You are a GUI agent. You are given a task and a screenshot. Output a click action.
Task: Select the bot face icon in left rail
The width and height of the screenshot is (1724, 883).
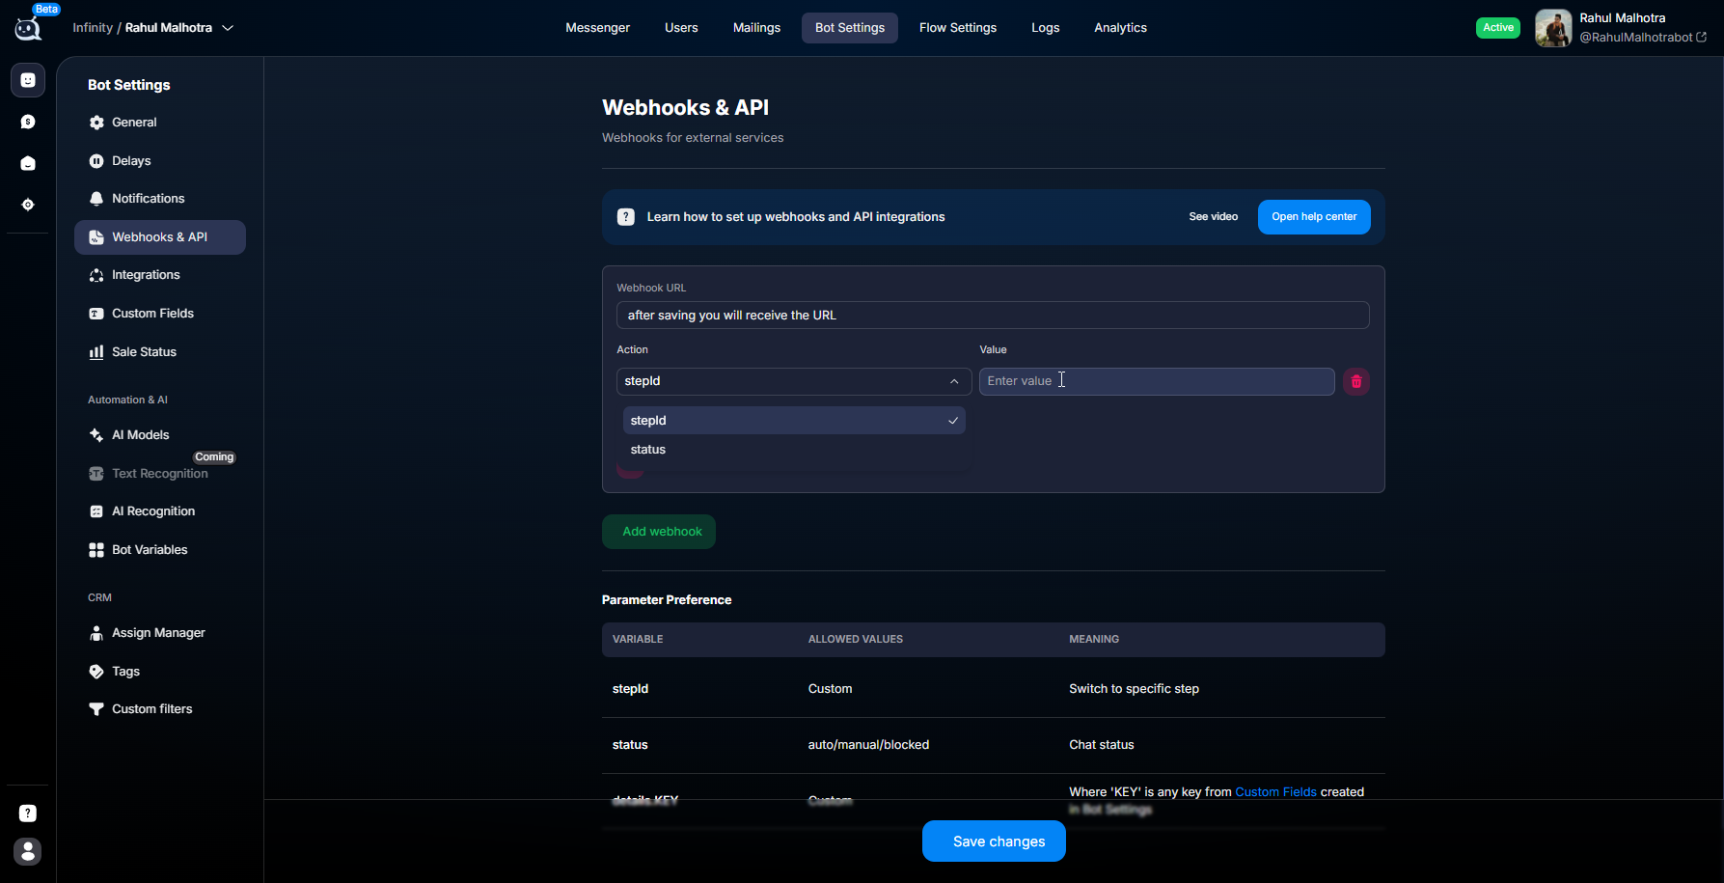28,80
